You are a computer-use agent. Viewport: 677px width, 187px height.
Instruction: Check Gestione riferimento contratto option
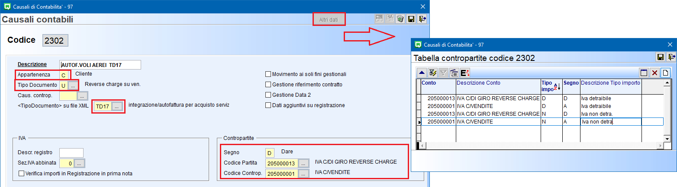[x=268, y=84]
